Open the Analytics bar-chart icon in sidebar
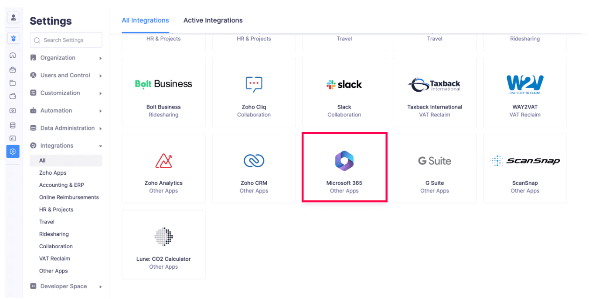Viewport: 596px width, 299px height. point(13,138)
